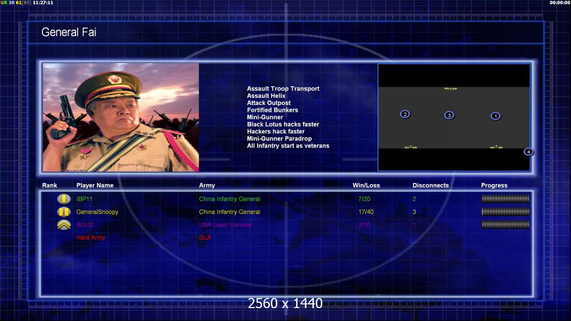Click BGr32's chevron rank icon

pos(64,225)
